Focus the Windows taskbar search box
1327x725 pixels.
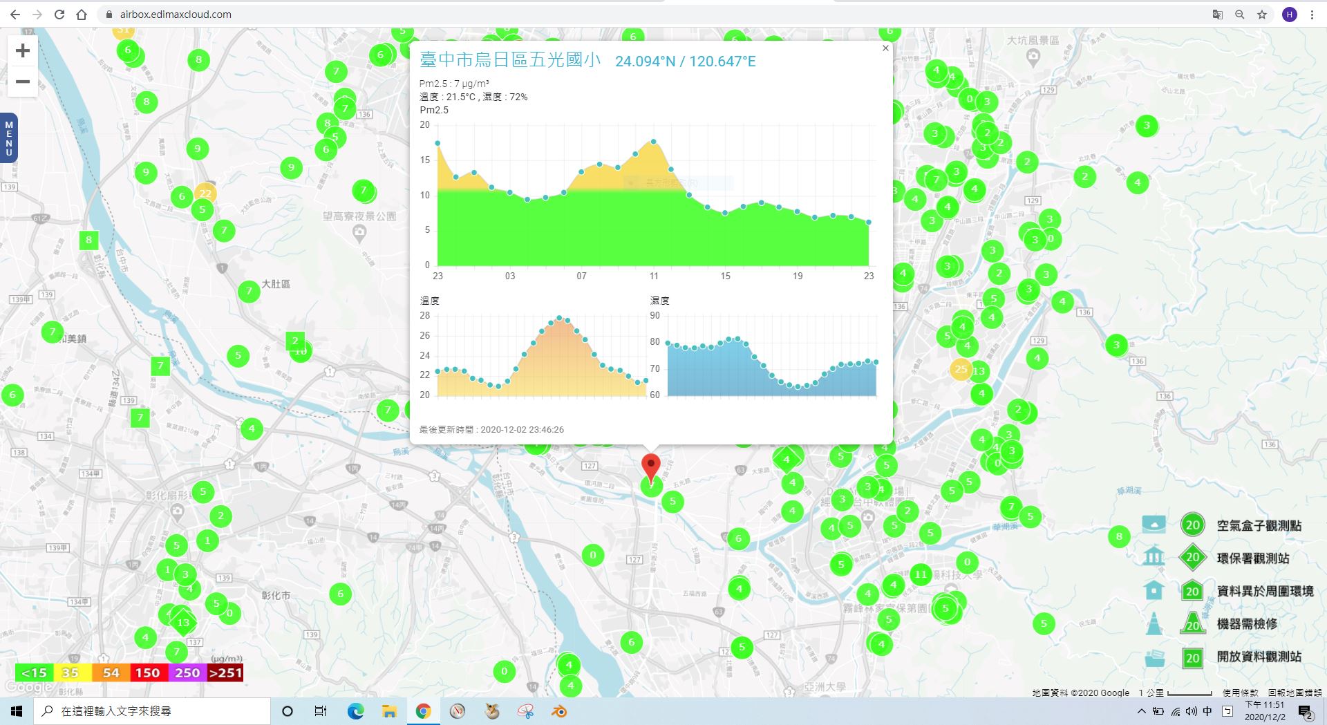(152, 711)
